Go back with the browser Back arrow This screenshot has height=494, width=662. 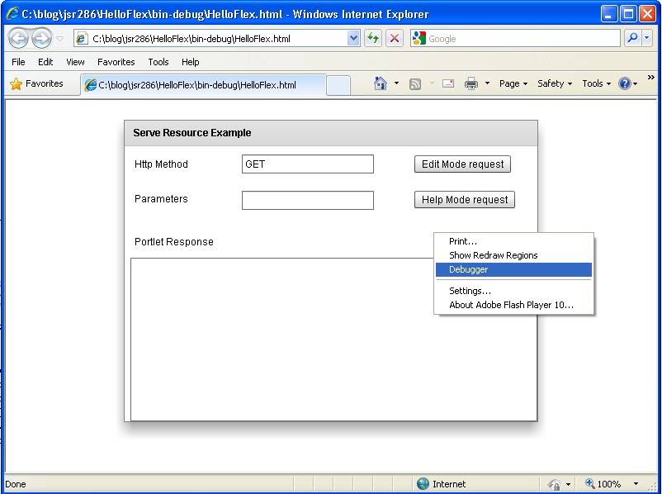click(x=18, y=39)
